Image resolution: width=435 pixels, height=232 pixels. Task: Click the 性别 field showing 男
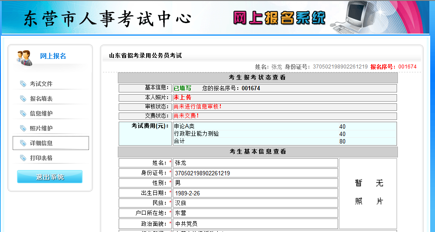(x=255, y=183)
